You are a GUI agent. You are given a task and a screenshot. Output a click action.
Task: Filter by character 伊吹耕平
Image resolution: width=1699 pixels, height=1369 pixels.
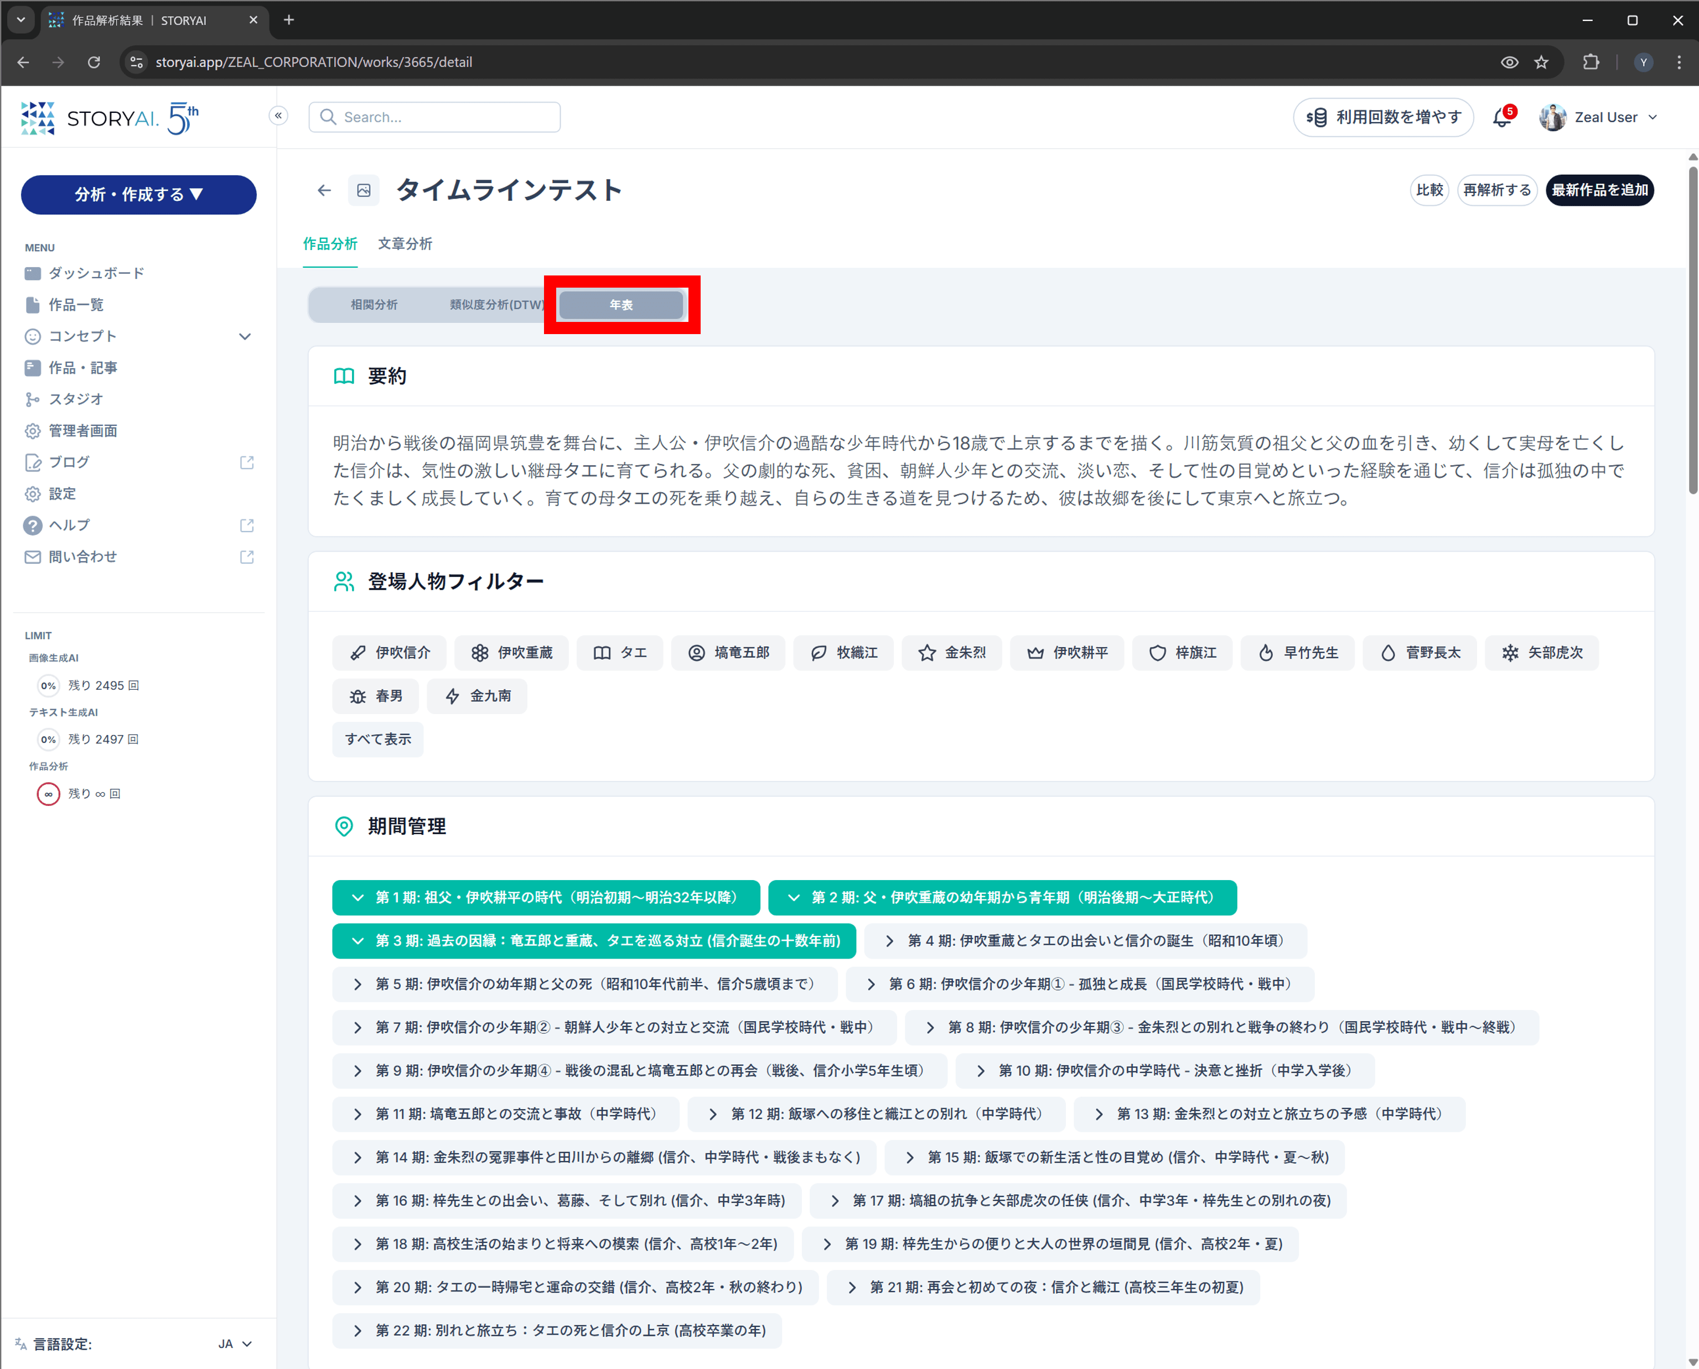pyautogui.click(x=1067, y=653)
